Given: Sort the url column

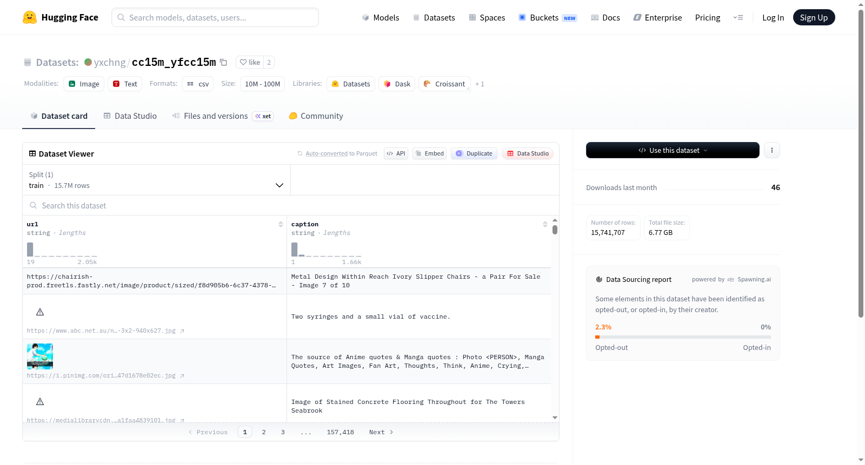Looking at the screenshot, I should (x=281, y=224).
